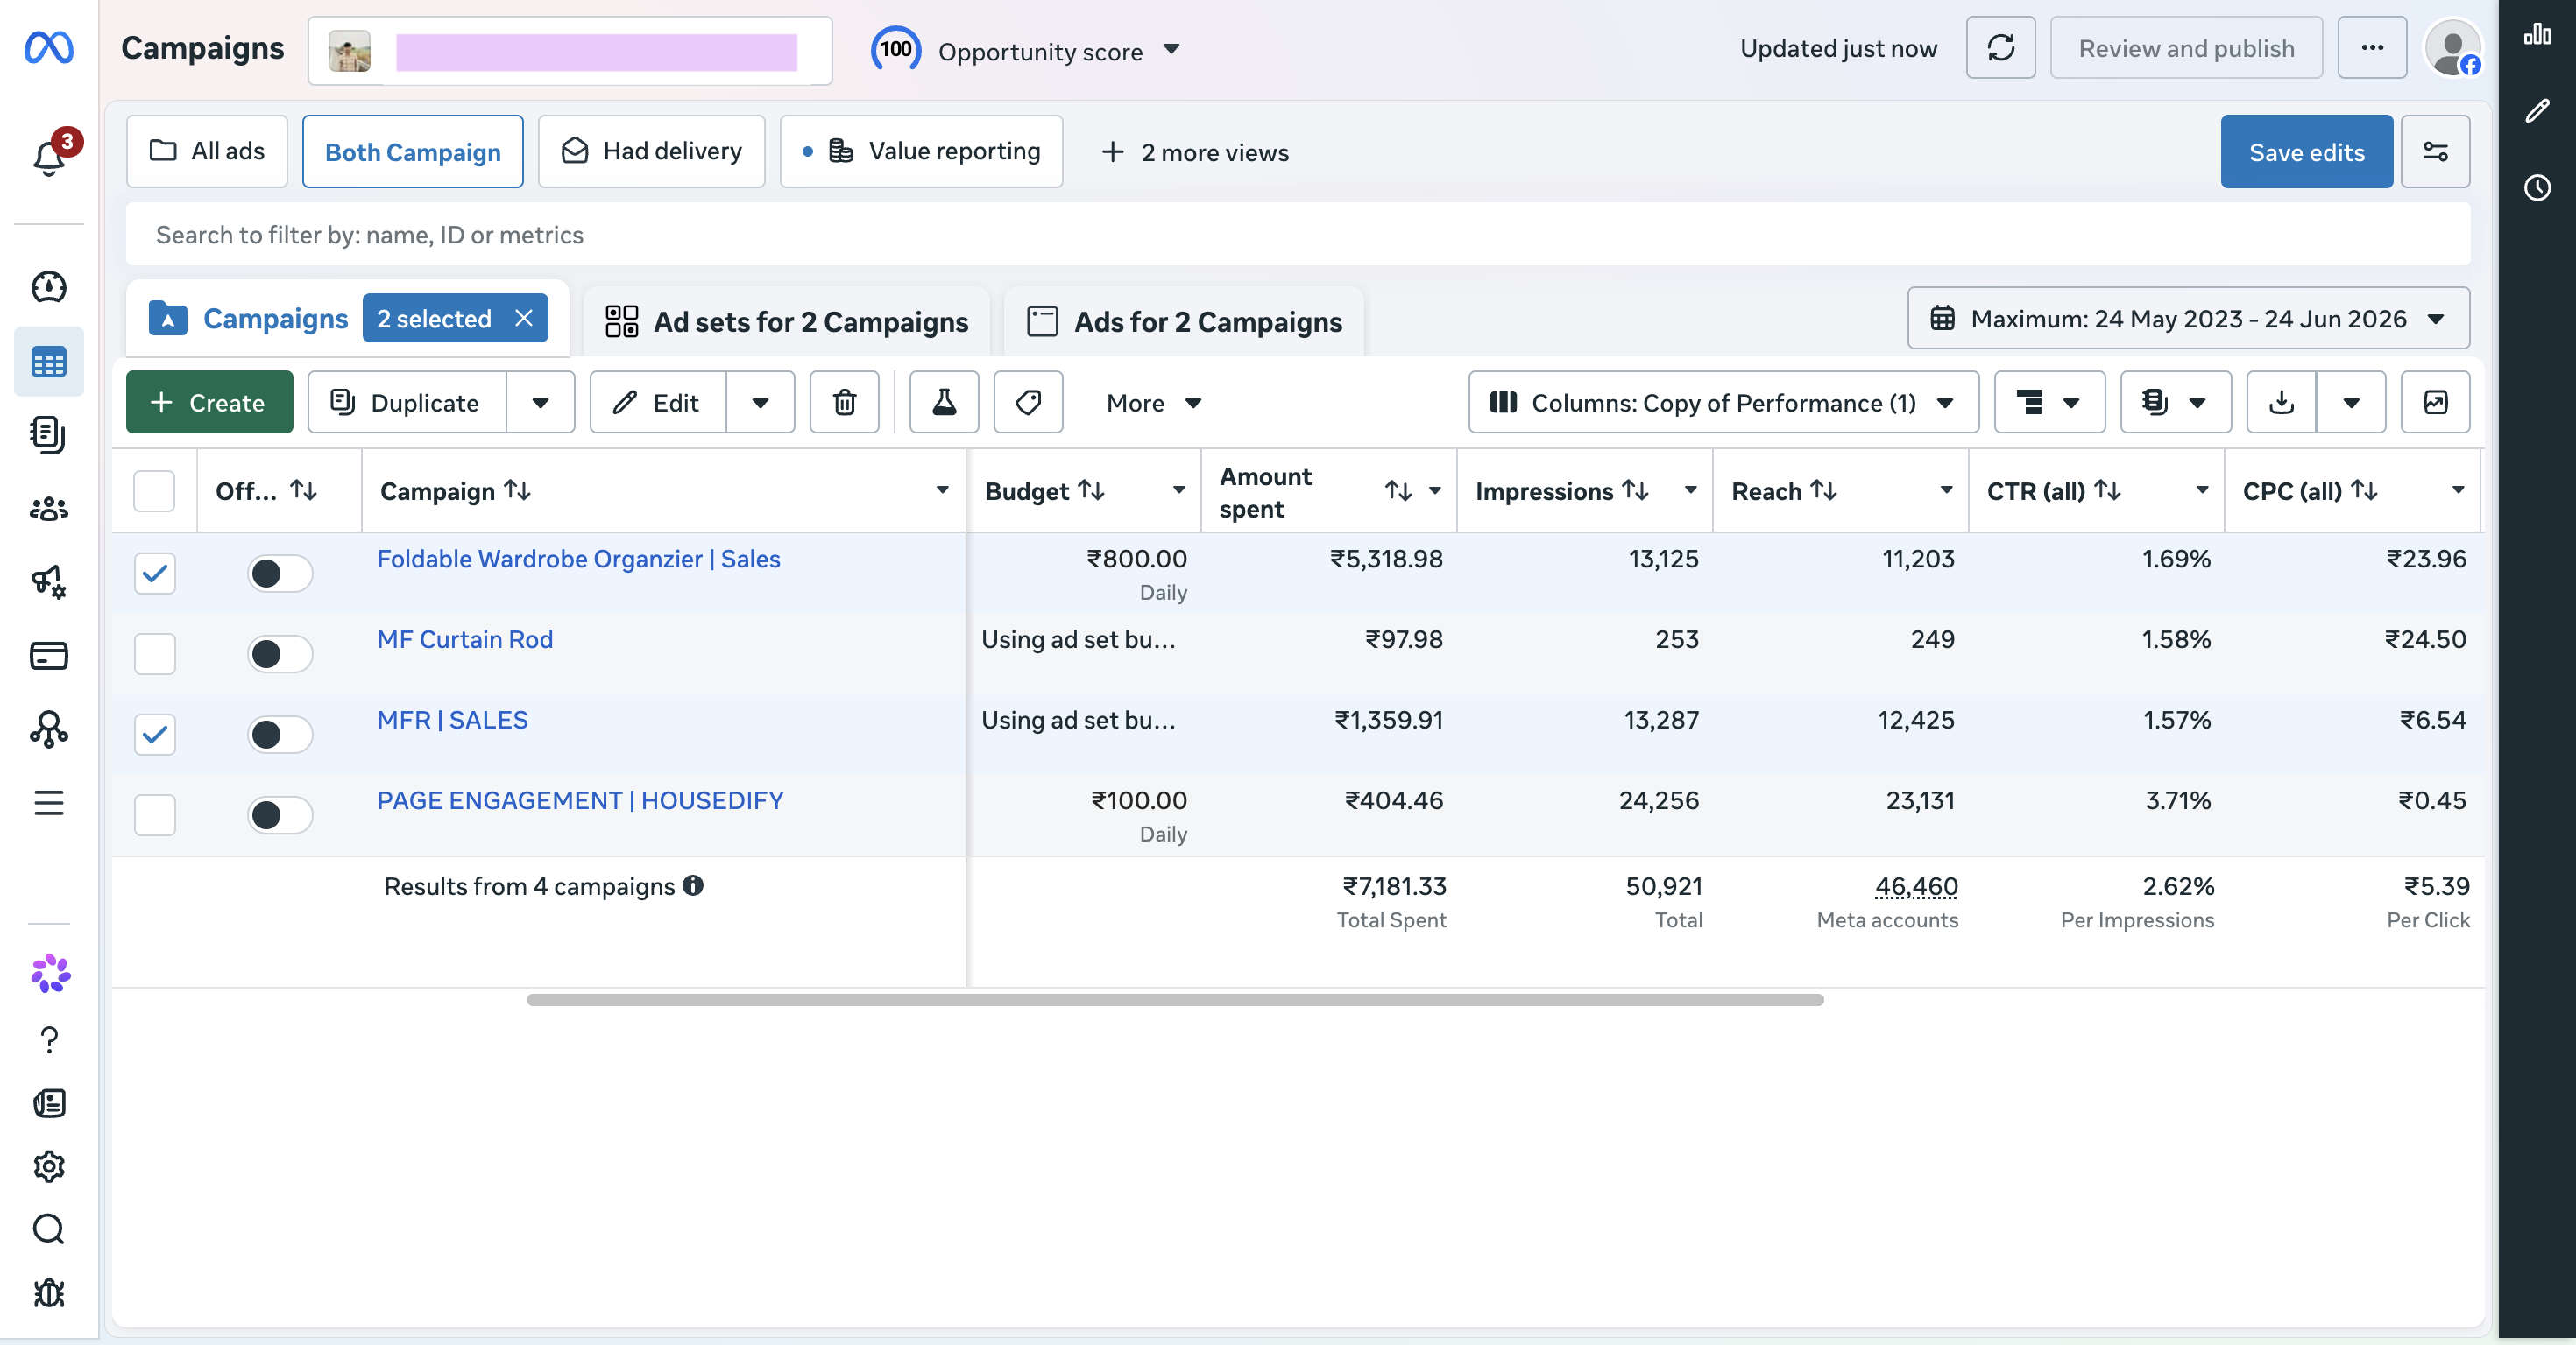
Task: Toggle the select-all header checkbox
Action: (154, 490)
